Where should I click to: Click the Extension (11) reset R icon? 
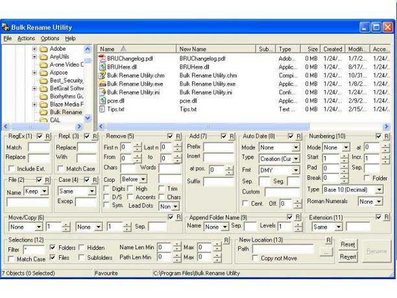tap(387, 217)
